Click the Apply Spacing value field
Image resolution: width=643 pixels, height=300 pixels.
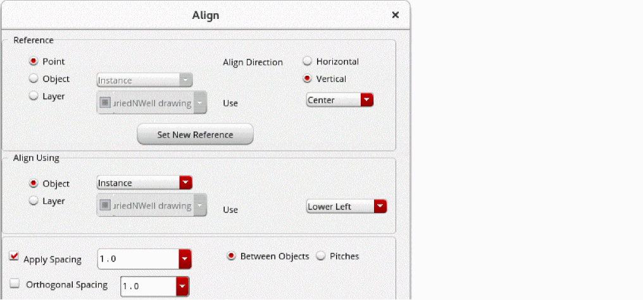(x=137, y=259)
